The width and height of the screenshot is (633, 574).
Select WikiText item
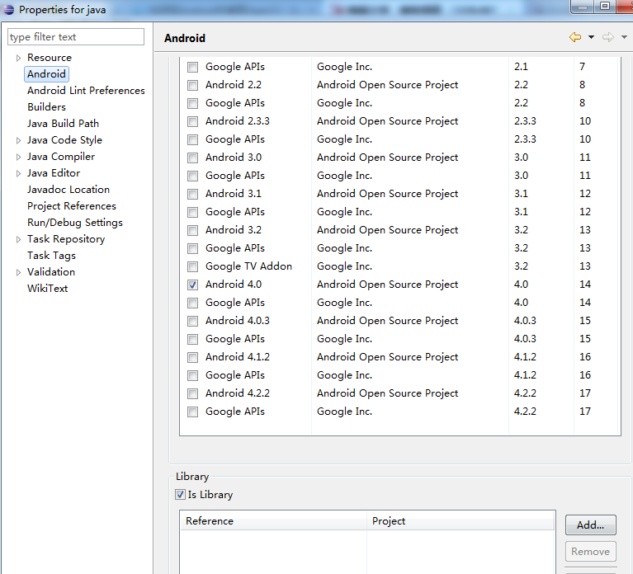pyautogui.click(x=47, y=289)
